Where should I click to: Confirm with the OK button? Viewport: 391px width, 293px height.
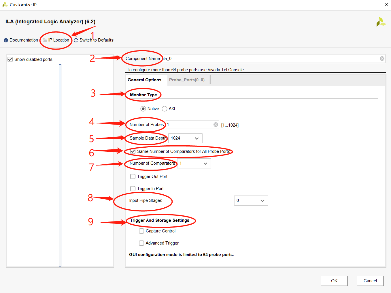[334, 281]
